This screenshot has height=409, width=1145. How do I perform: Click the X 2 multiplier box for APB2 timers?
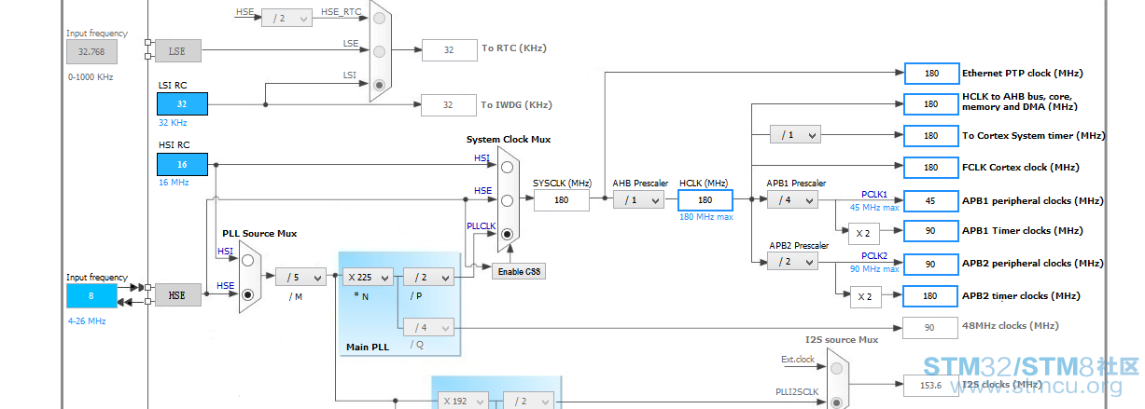pos(865,297)
